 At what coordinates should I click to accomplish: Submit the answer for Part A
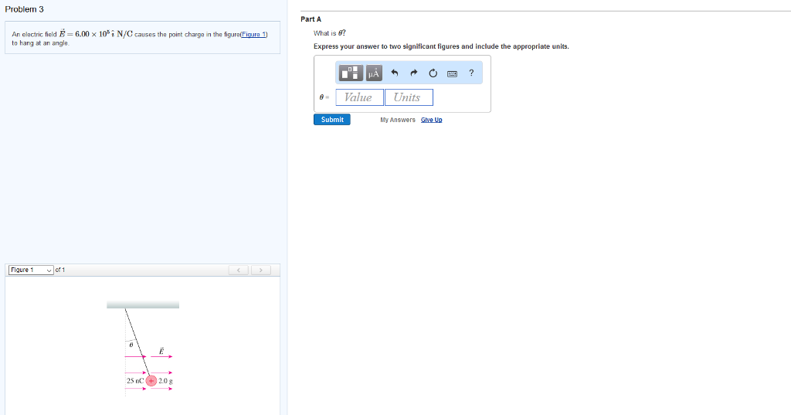tap(332, 120)
